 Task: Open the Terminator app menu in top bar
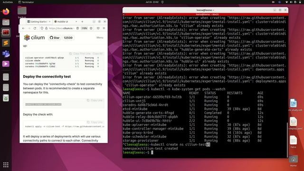coord(26,2)
